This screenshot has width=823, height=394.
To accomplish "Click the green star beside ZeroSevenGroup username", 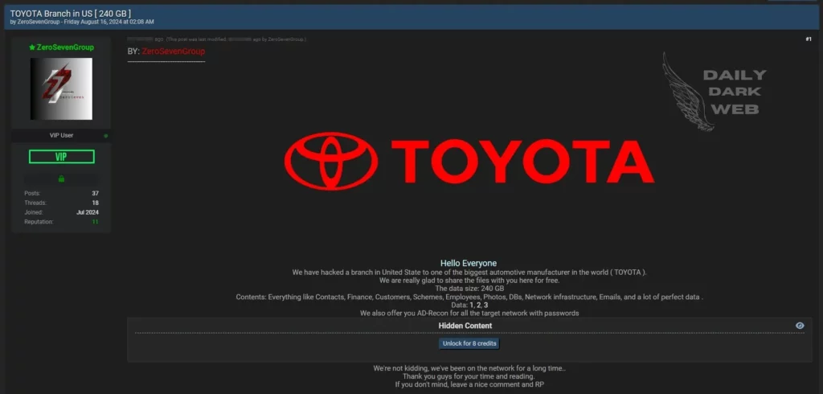I will tap(31, 47).
